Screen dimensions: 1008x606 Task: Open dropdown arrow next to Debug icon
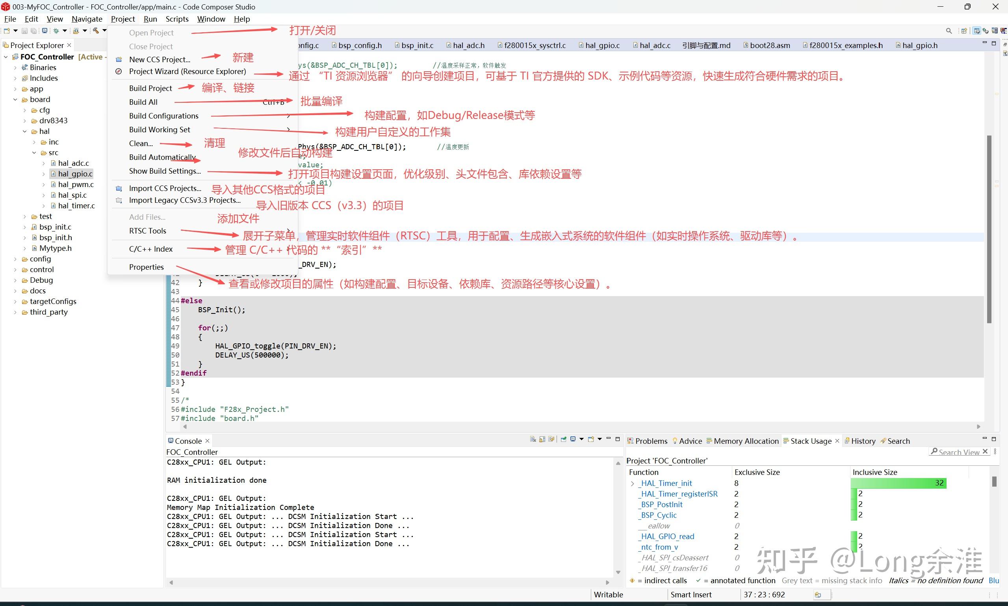click(65, 31)
